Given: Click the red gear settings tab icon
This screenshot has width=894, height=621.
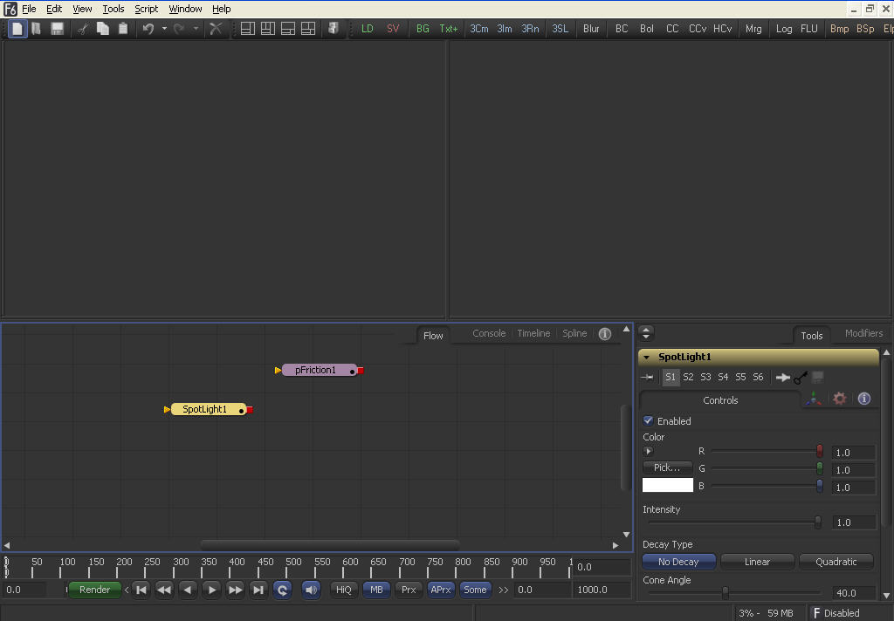Looking at the screenshot, I should coord(839,399).
